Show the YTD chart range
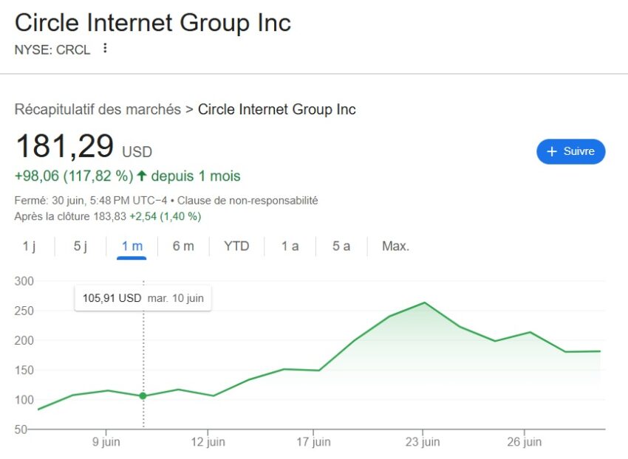 click(236, 246)
